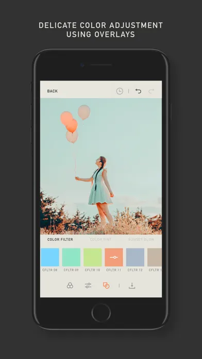Click the CFLTR 11 label

[x=114, y=270]
